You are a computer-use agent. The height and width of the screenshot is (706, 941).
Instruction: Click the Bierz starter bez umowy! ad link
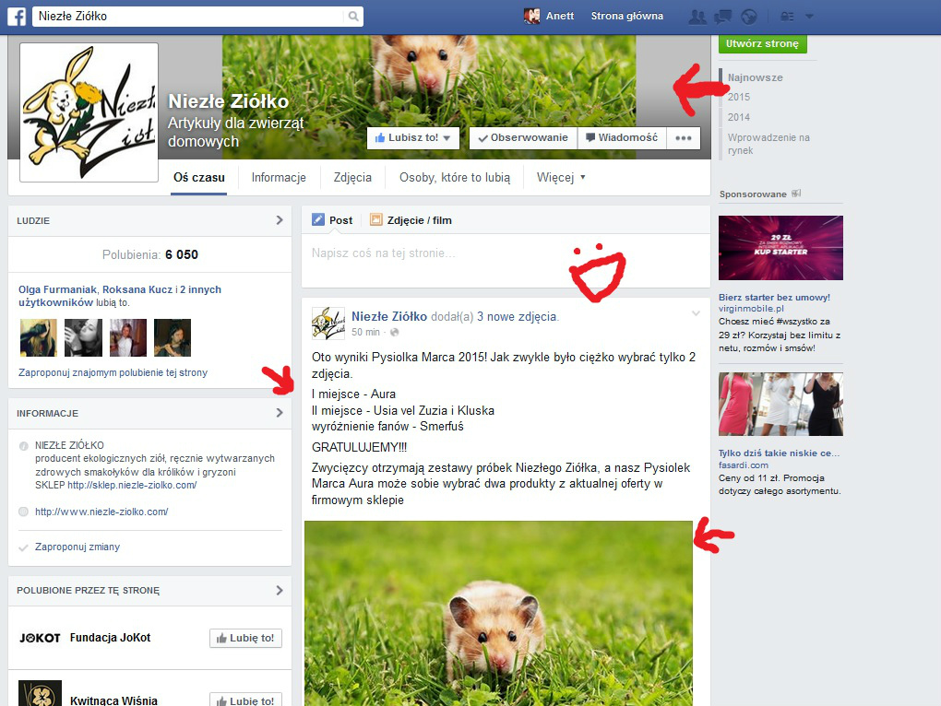click(x=774, y=298)
